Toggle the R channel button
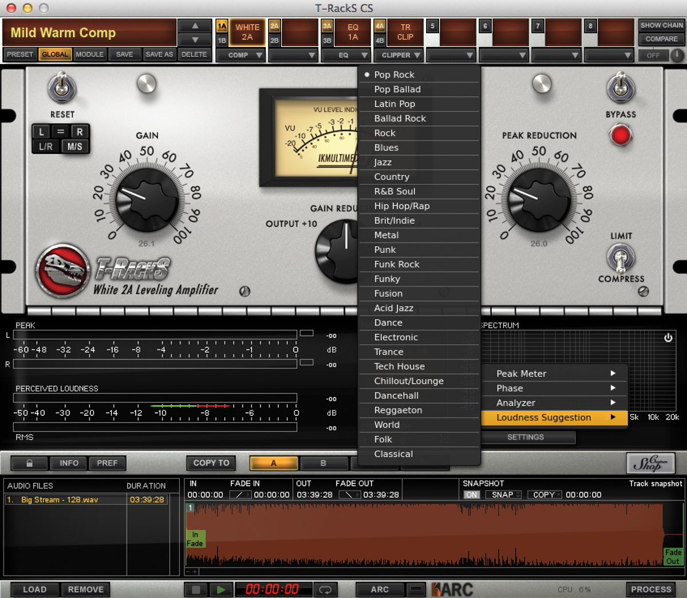The height and width of the screenshot is (598, 687). click(80, 132)
